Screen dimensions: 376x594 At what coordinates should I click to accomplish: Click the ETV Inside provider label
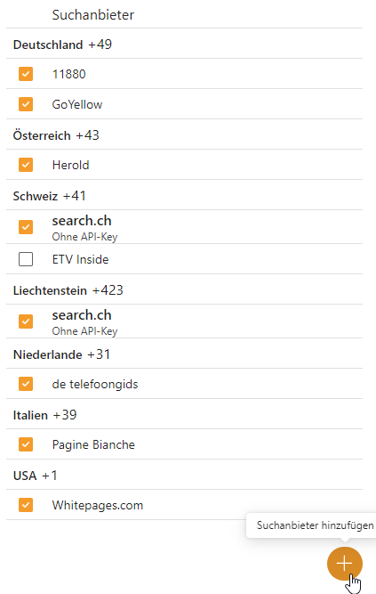[80, 259]
